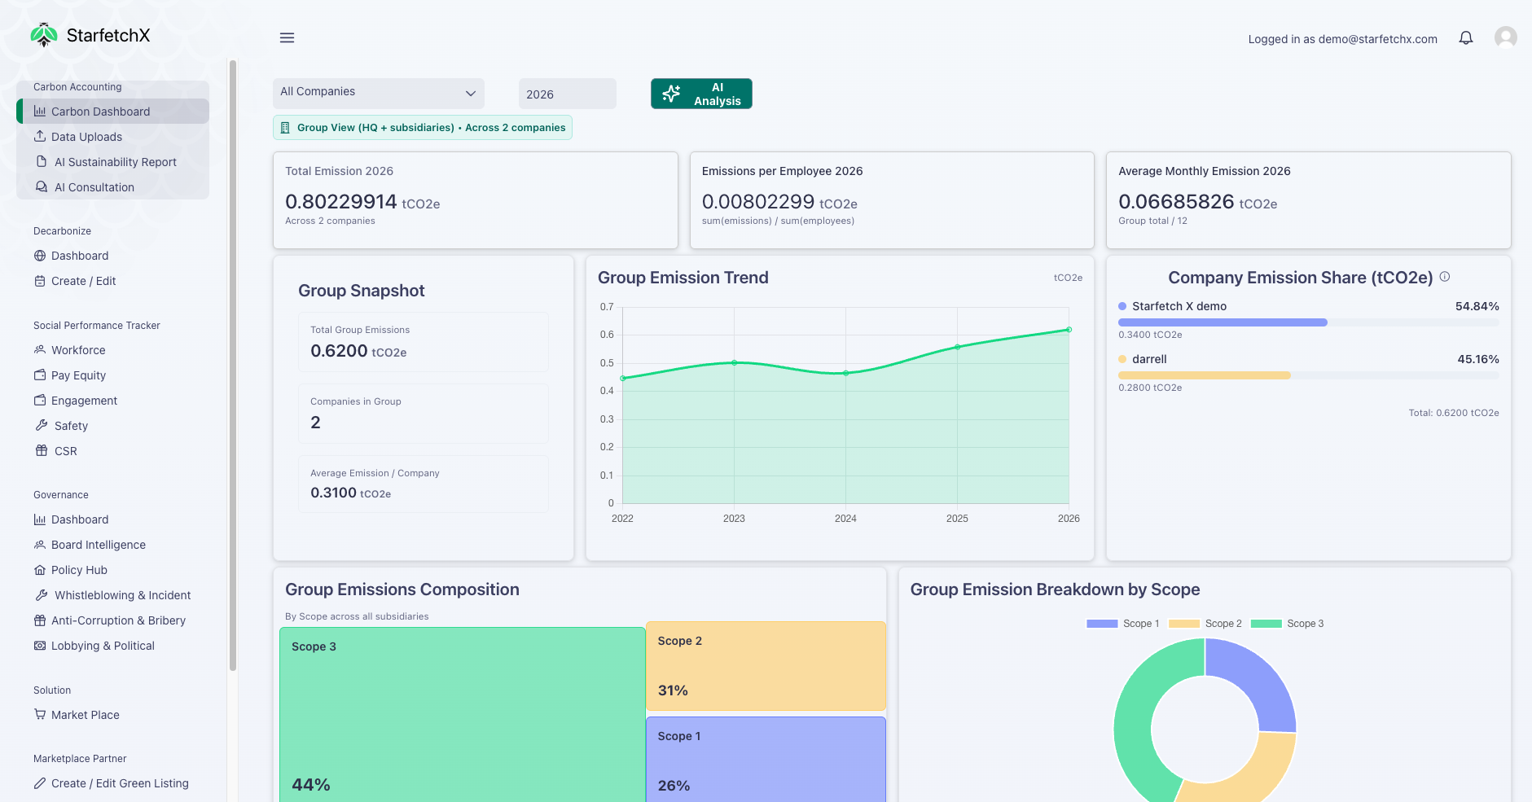Open the Data Uploads upload icon
The height and width of the screenshot is (802, 1532).
pos(39,136)
